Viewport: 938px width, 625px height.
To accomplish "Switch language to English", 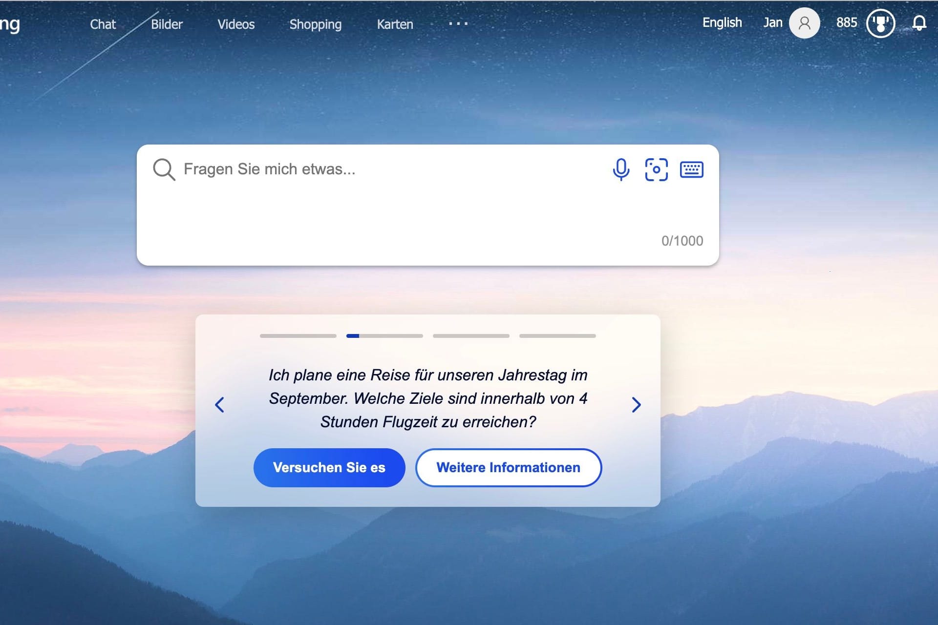I will coord(723,23).
